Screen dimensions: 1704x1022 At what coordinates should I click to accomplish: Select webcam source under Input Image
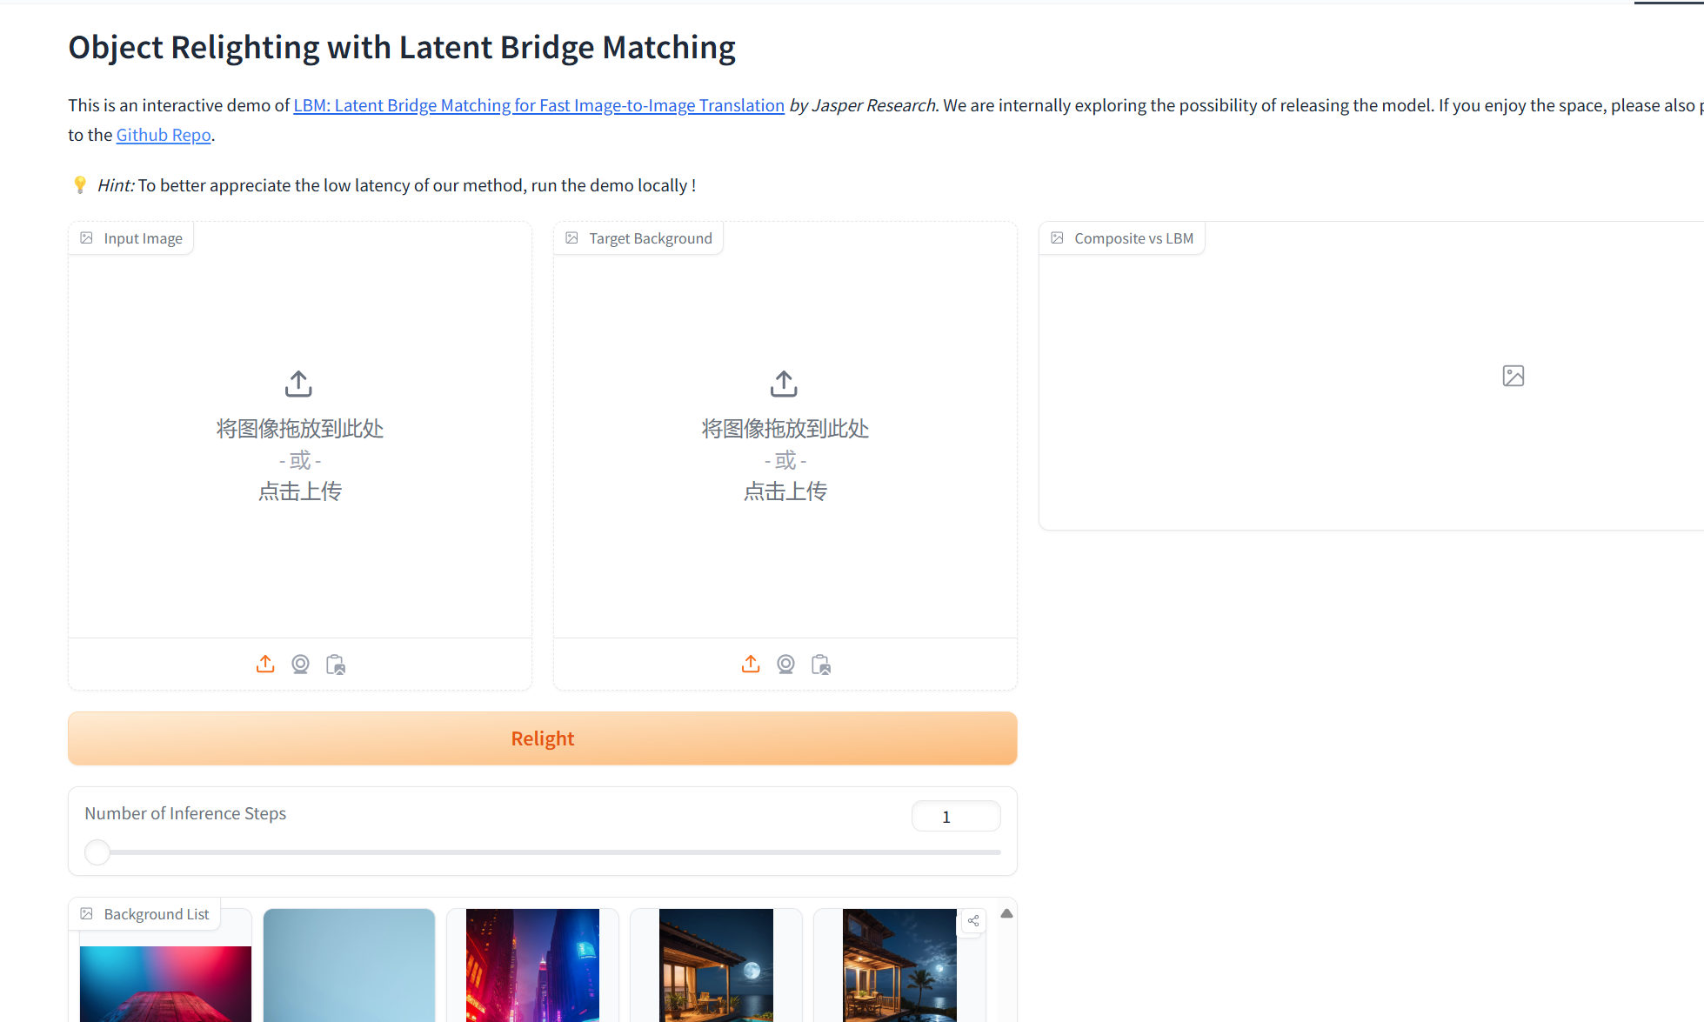pos(300,665)
